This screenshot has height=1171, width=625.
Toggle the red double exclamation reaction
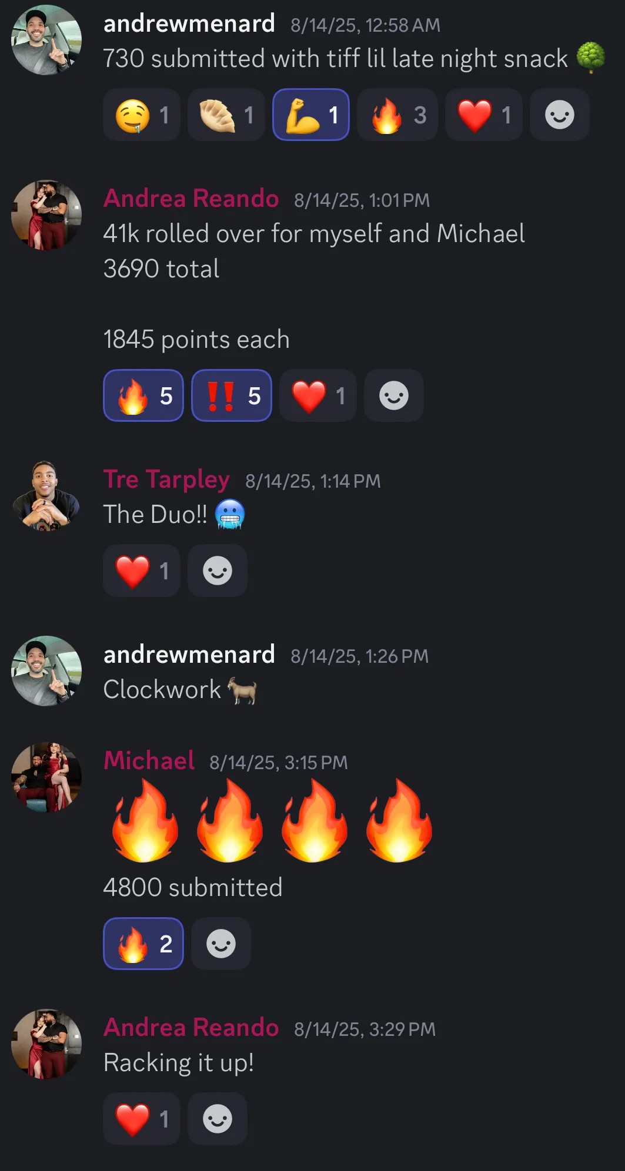point(232,395)
